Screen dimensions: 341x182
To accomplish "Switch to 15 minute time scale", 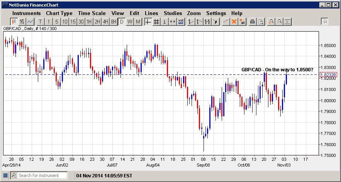I will coord(73,22).
